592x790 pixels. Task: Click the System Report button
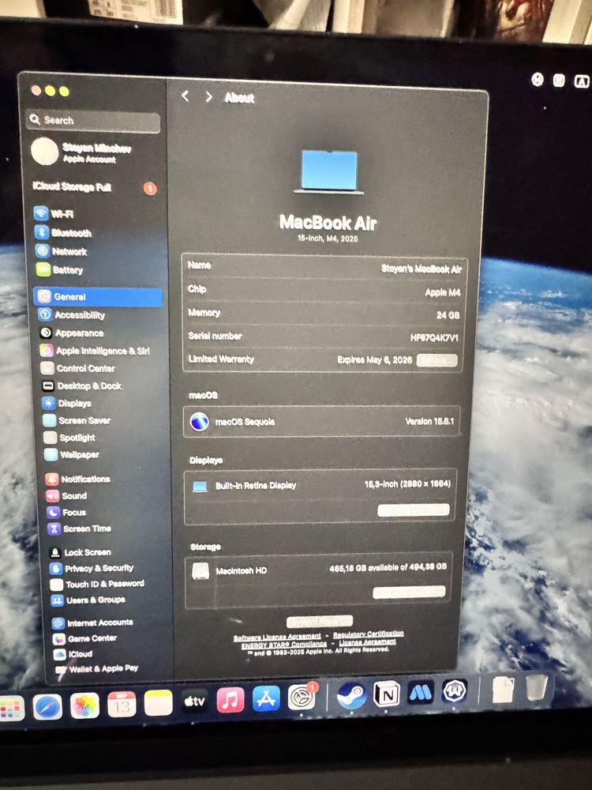click(320, 621)
